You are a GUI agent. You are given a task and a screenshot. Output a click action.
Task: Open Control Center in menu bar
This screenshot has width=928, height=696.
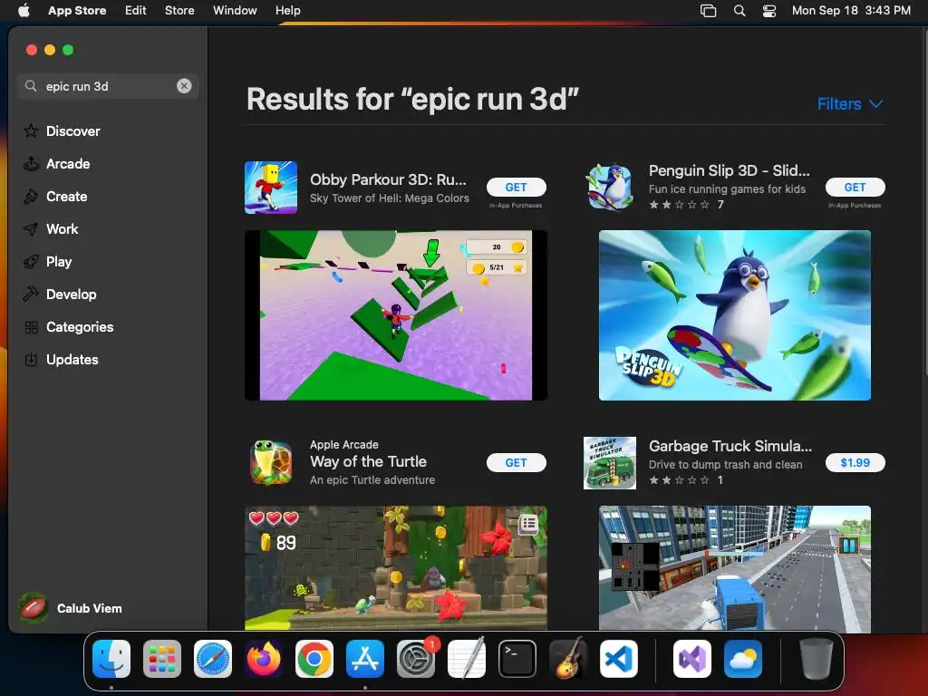coord(768,11)
